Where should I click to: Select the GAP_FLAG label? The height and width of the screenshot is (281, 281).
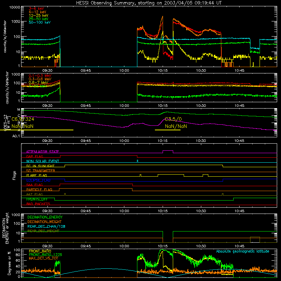tap(35, 156)
